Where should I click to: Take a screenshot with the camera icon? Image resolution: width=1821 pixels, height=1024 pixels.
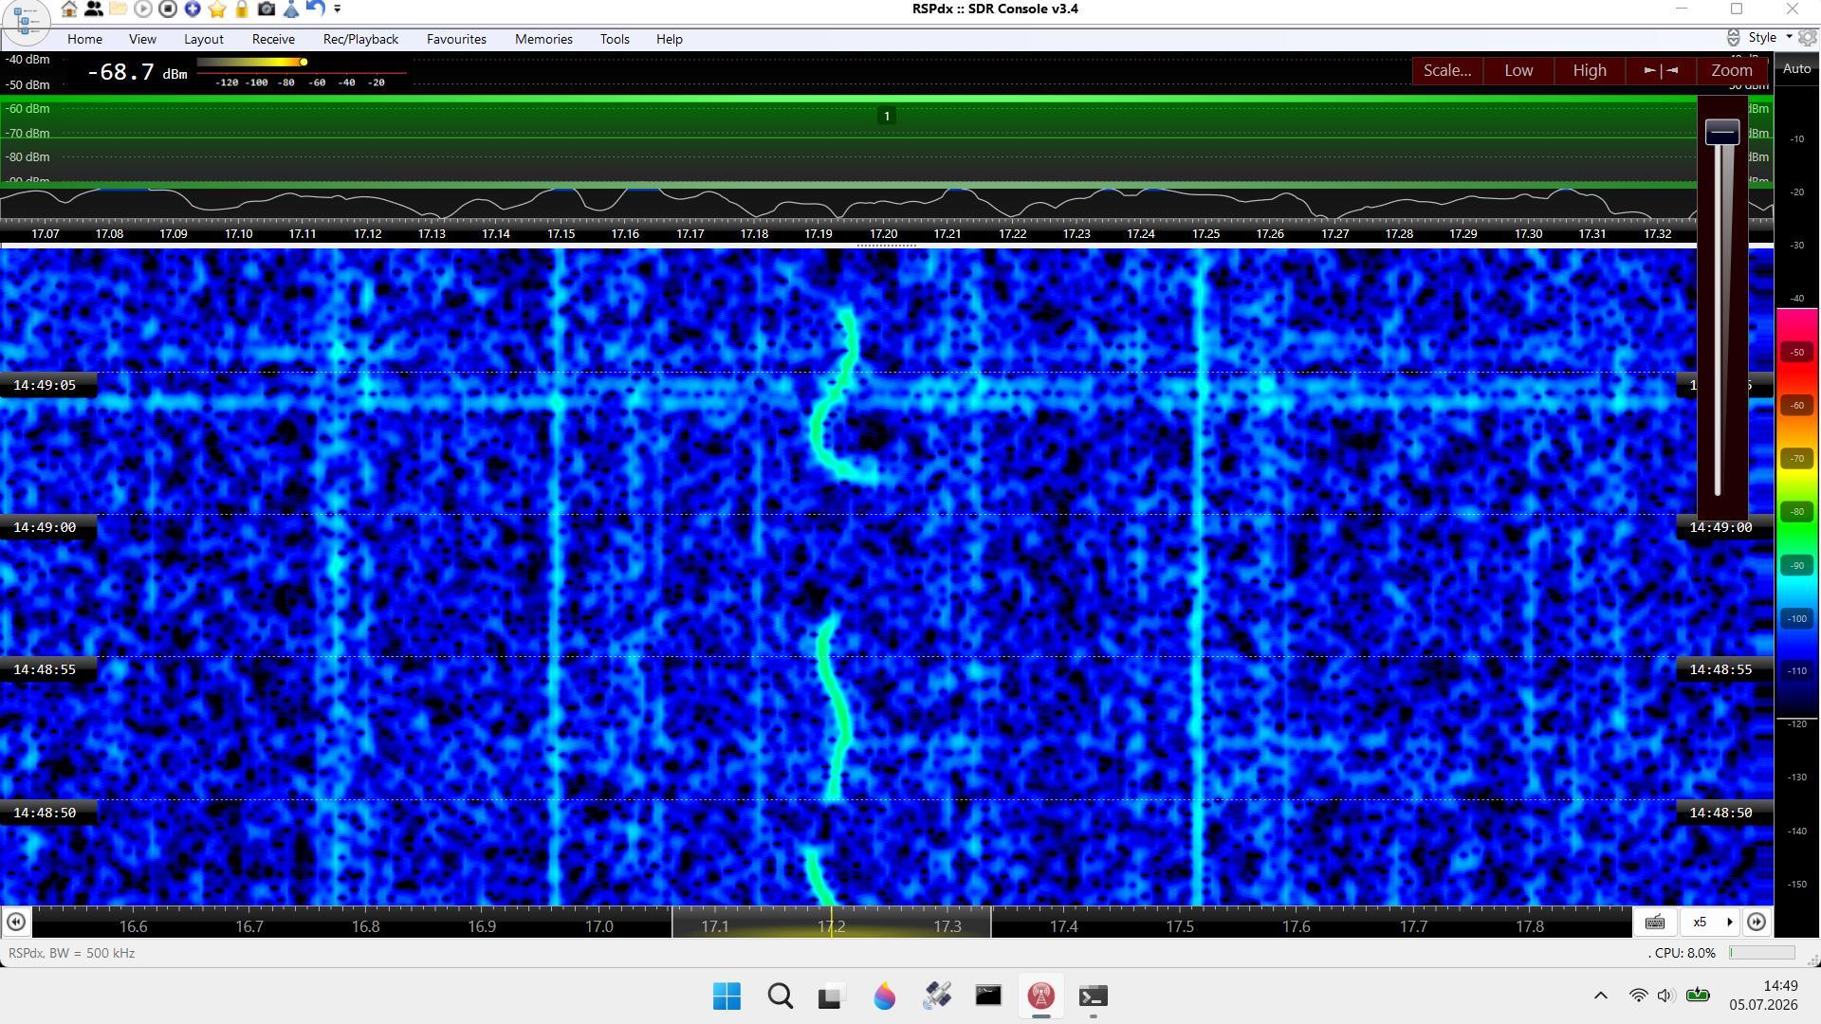click(267, 9)
